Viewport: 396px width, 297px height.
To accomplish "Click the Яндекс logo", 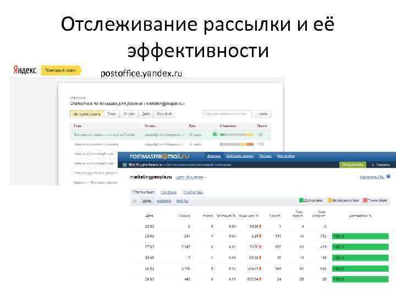I will [x=25, y=70].
